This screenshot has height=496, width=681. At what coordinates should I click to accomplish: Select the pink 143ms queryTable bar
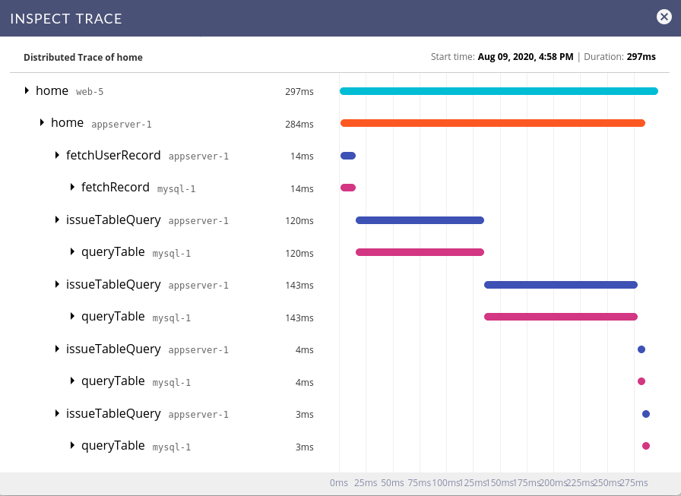point(561,317)
